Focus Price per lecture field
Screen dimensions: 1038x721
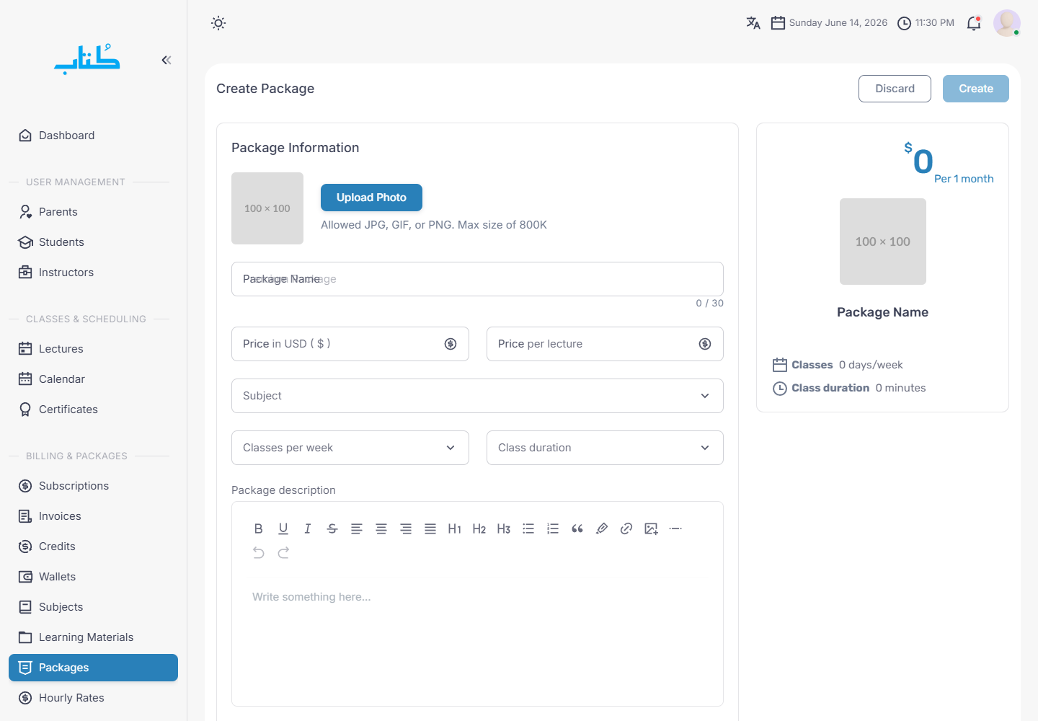click(605, 344)
